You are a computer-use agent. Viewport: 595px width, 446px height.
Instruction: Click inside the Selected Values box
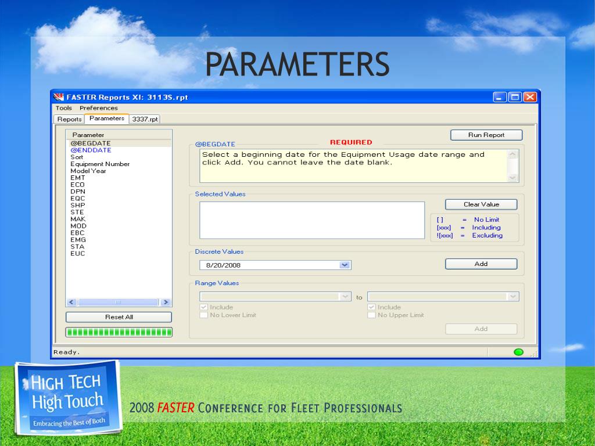[312, 220]
